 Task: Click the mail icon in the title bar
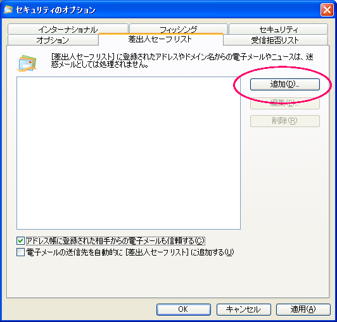[x=8, y=9]
